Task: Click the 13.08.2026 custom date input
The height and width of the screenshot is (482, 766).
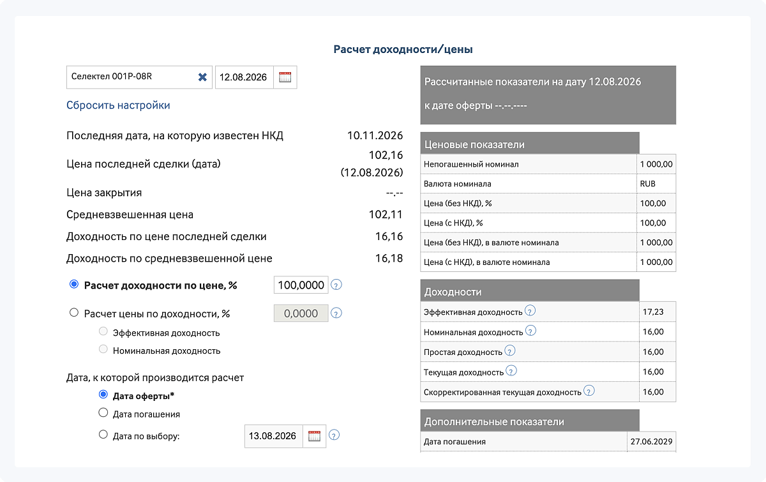Action: pyautogui.click(x=273, y=436)
